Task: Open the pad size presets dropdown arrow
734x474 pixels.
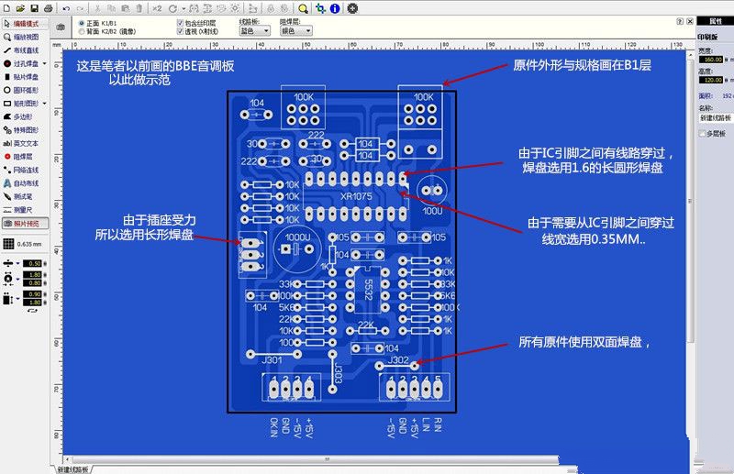Action: (x=17, y=279)
